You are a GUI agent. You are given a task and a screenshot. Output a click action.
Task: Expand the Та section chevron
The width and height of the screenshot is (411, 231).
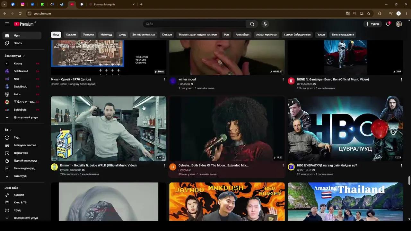coord(11,130)
